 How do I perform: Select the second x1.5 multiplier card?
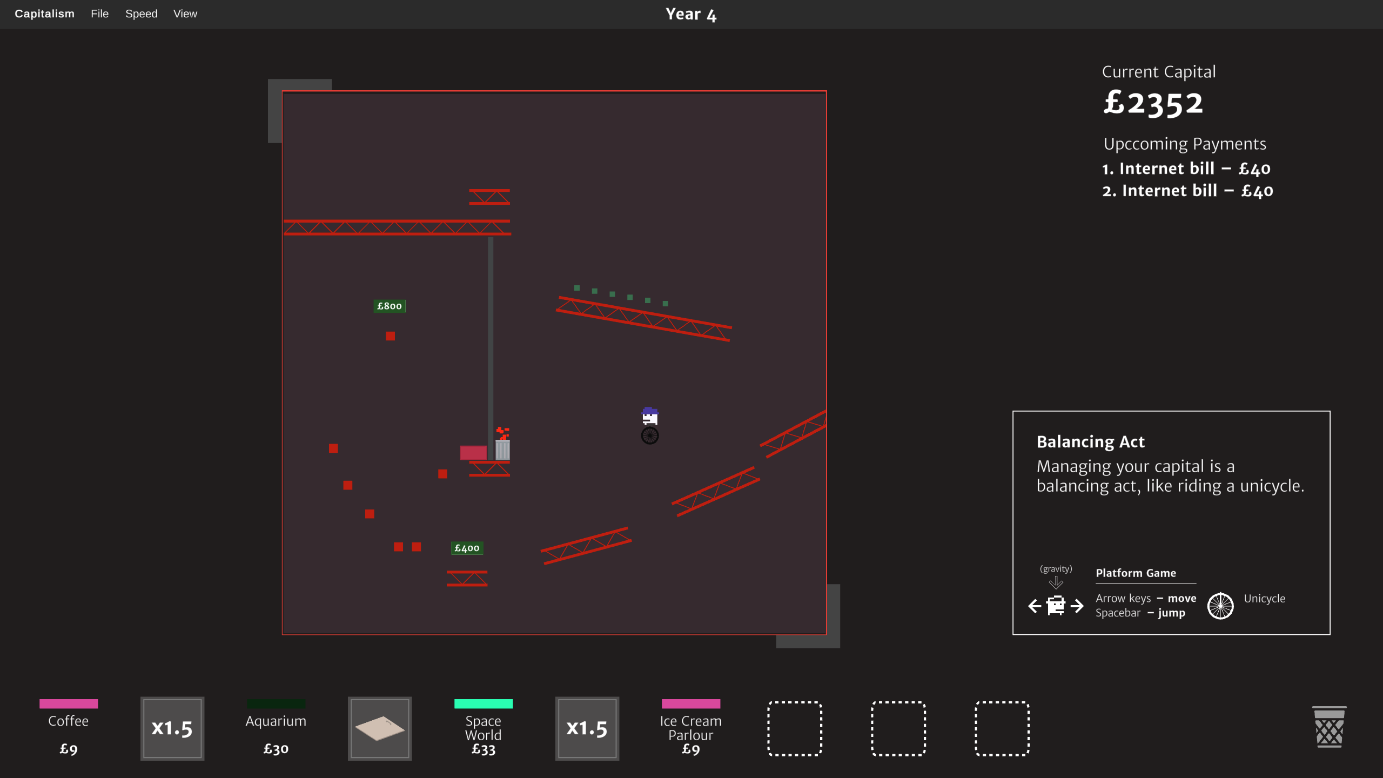tap(587, 728)
